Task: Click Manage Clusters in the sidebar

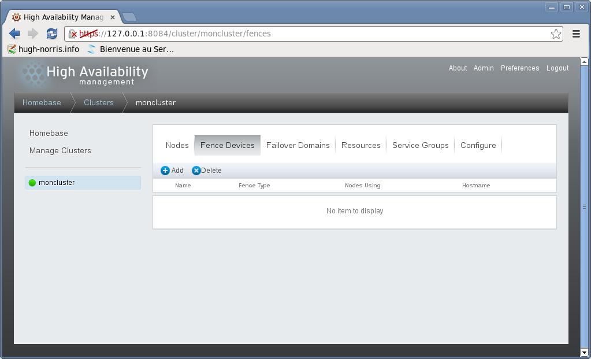Action: 60,150
